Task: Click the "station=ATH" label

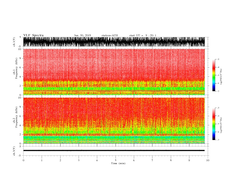Action: tap(110, 35)
